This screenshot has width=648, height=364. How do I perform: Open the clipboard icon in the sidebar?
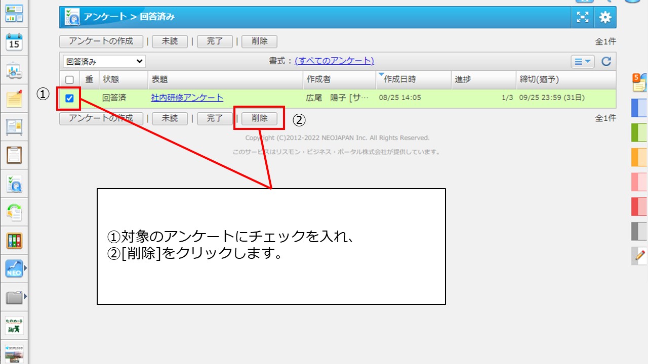(x=14, y=155)
